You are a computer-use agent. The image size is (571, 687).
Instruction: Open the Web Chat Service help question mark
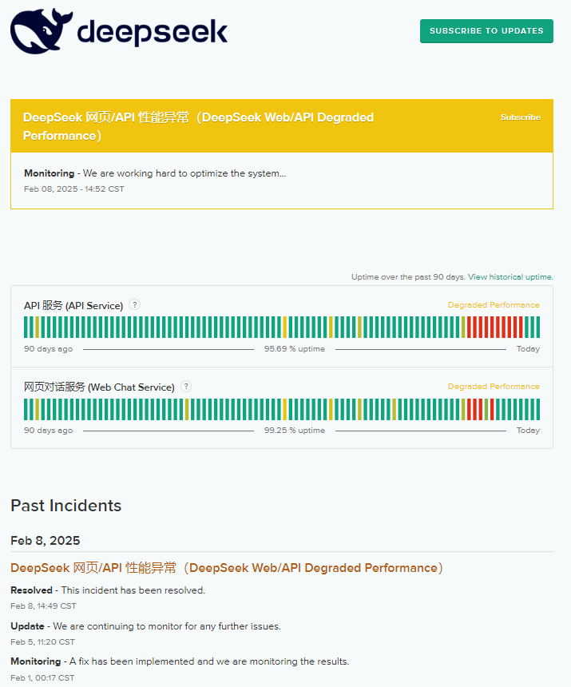(186, 387)
